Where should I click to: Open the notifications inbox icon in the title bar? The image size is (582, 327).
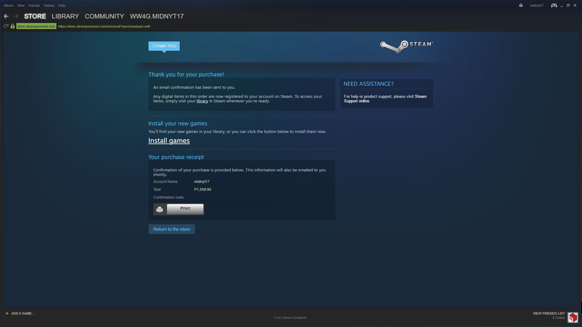coord(521,5)
